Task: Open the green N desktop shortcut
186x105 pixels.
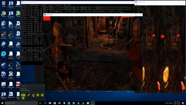Action: 18,14
